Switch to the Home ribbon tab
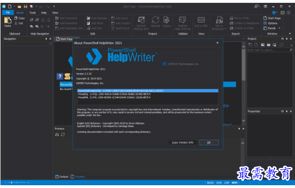Screen dimensions: 295x188 click(20, 13)
